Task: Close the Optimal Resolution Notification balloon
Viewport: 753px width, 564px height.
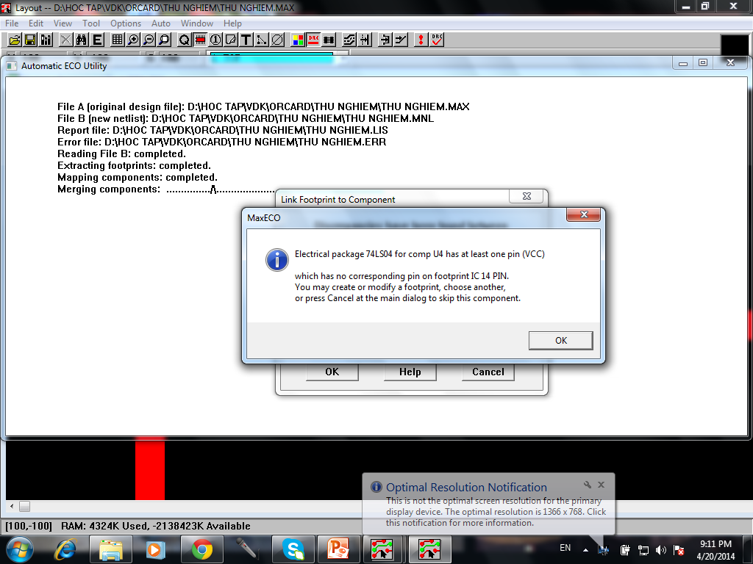Action: [601, 485]
